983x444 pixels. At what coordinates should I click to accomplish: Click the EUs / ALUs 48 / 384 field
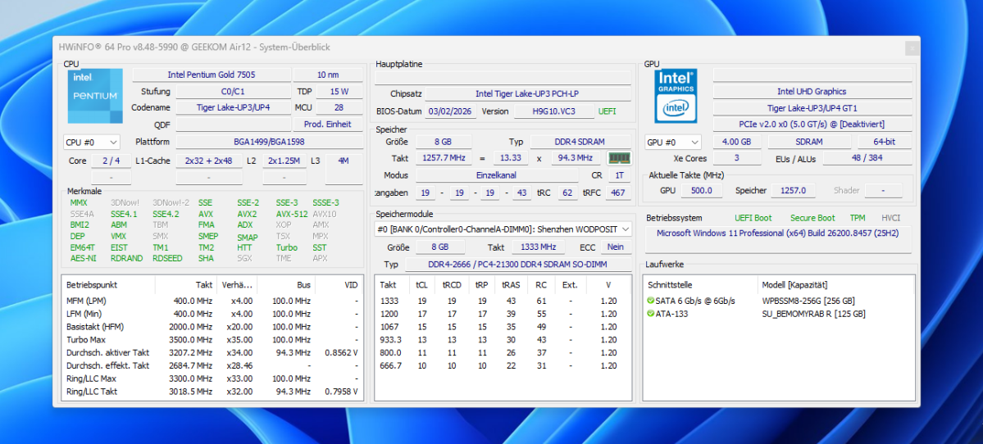[x=867, y=158]
